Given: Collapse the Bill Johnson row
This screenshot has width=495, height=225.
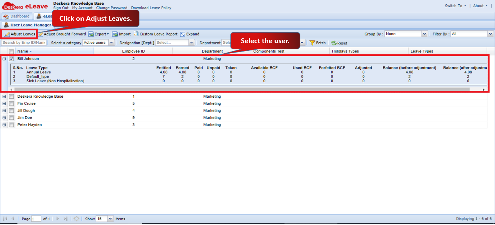Looking at the screenshot, I should pyautogui.click(x=4, y=59).
